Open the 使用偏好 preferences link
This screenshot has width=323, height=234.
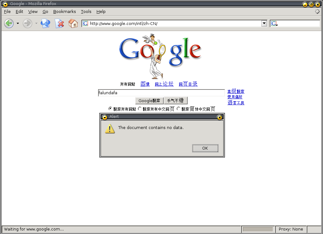[x=235, y=97]
